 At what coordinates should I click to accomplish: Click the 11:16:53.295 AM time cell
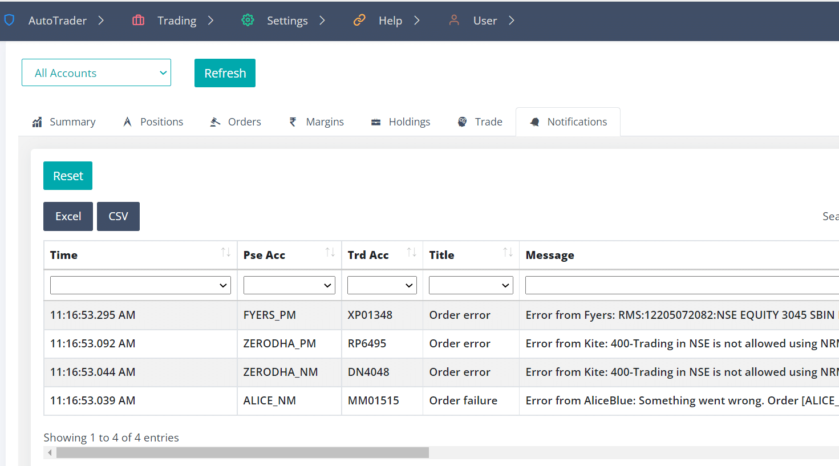tap(140, 315)
